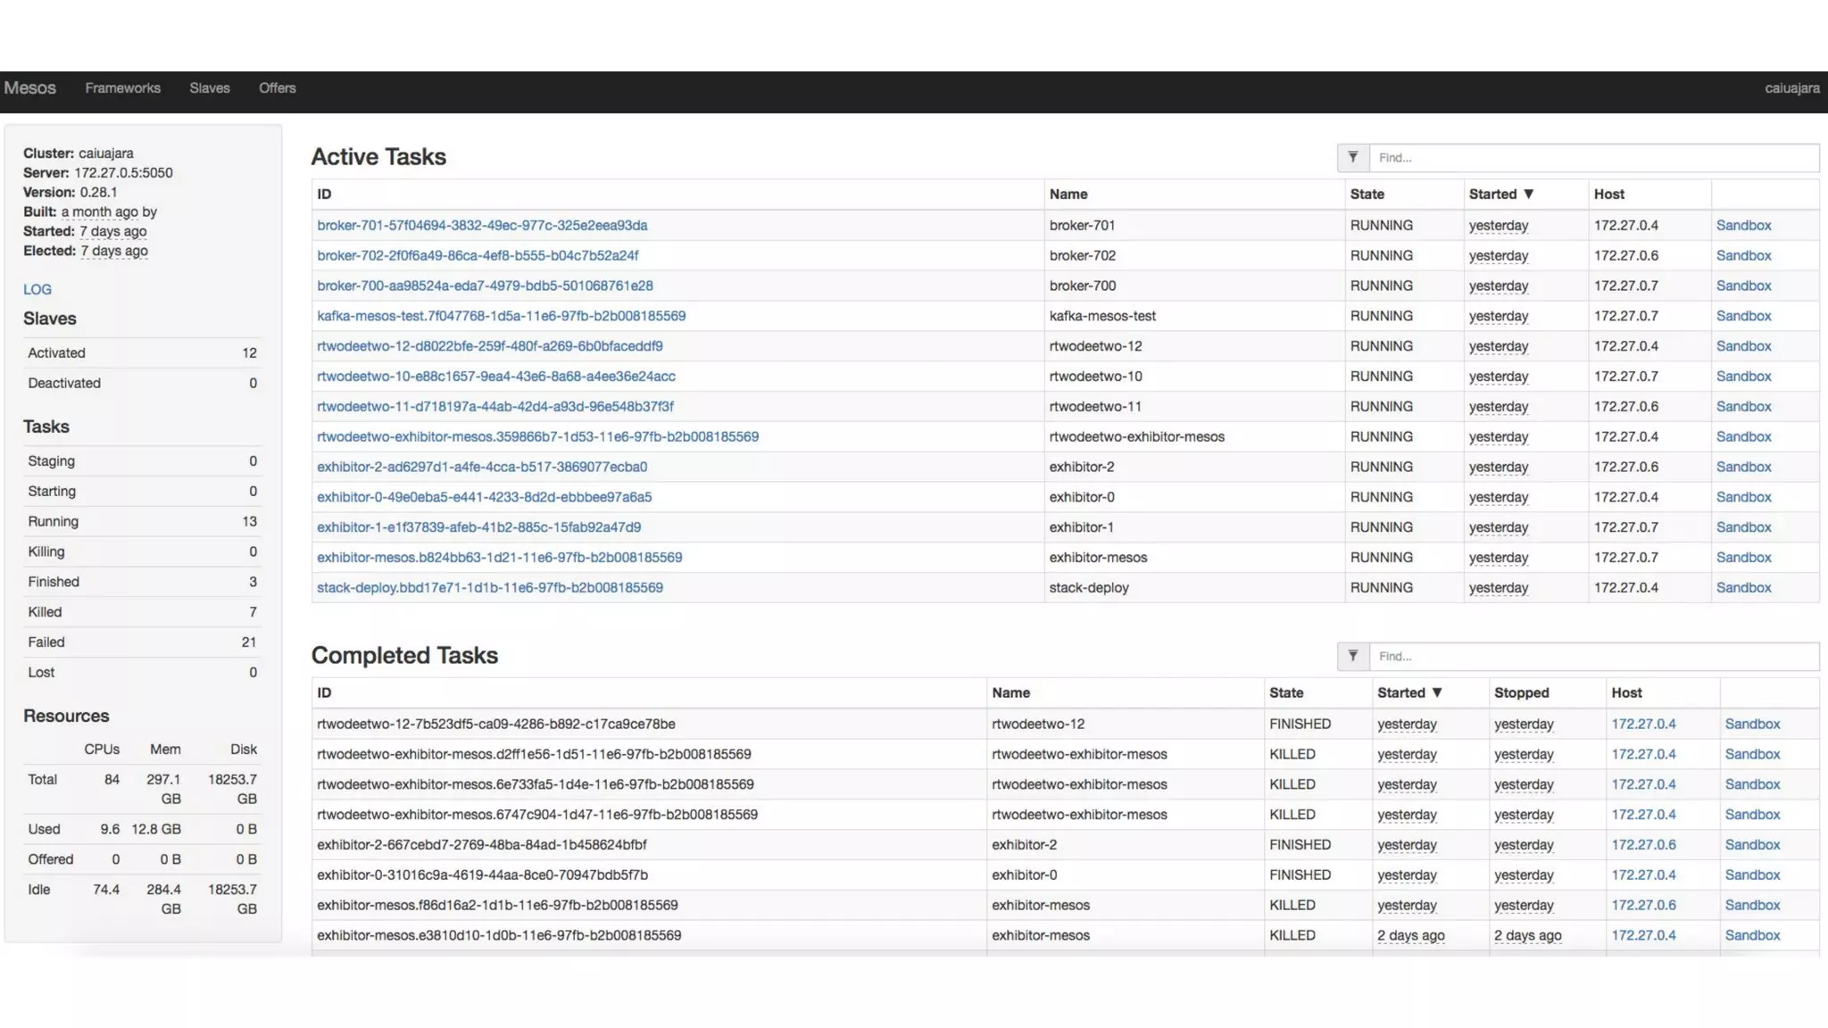Open Sandbox for finished rtwodeetwo-12 task
1828x1028 pixels.
click(x=1752, y=724)
